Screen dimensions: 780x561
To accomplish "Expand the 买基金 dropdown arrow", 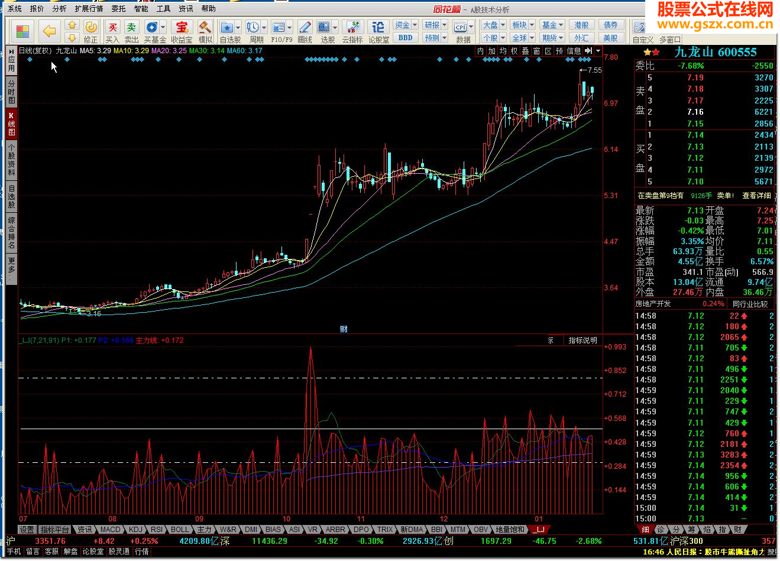I will pyautogui.click(x=163, y=27).
